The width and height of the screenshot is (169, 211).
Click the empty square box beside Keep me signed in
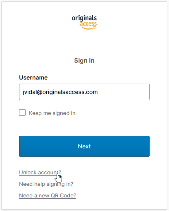pyautogui.click(x=22, y=113)
